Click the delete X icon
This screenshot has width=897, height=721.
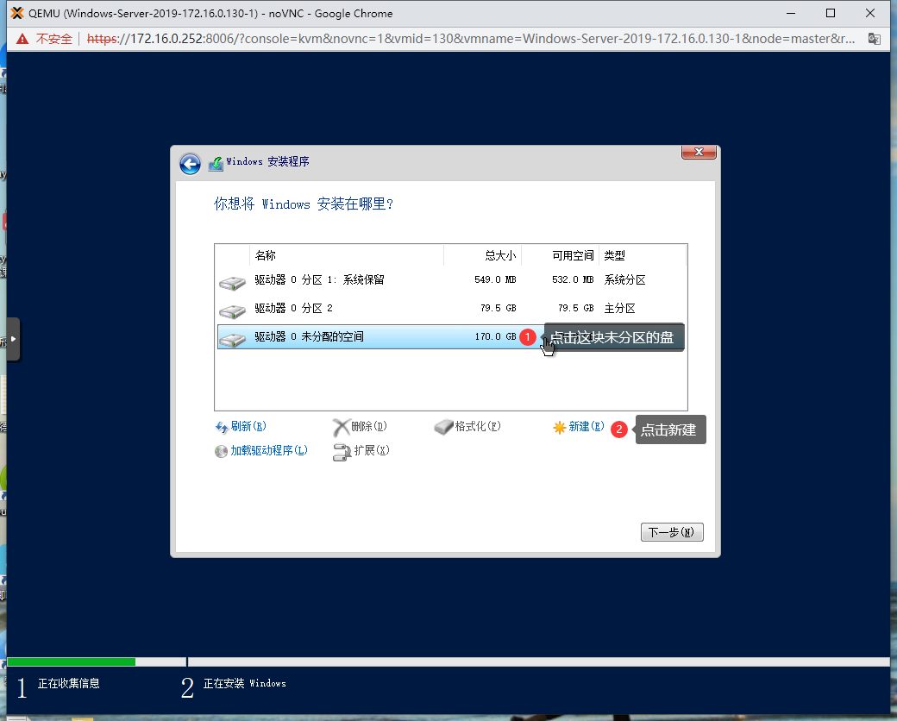pyautogui.click(x=341, y=428)
